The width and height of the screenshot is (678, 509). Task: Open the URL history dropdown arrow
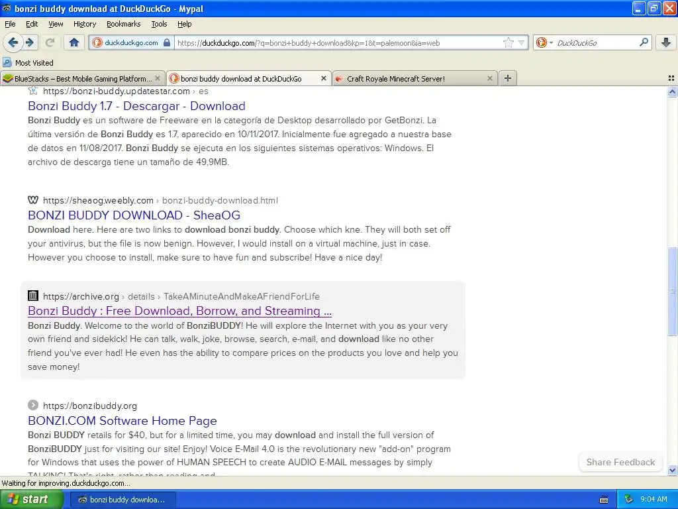pos(521,43)
